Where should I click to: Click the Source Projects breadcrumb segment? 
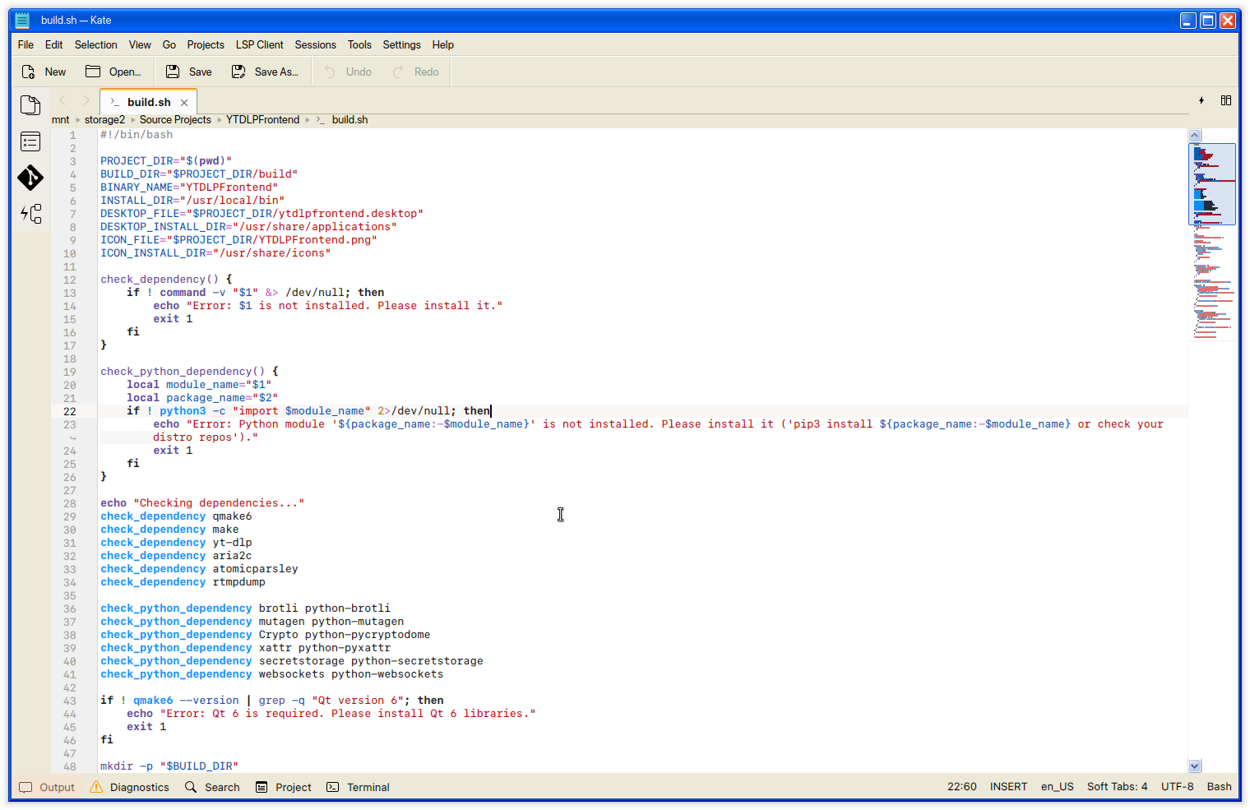pos(175,120)
